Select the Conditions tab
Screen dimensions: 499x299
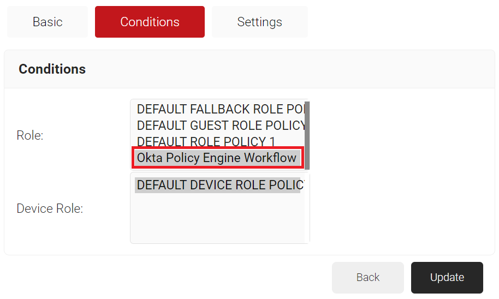click(x=150, y=22)
